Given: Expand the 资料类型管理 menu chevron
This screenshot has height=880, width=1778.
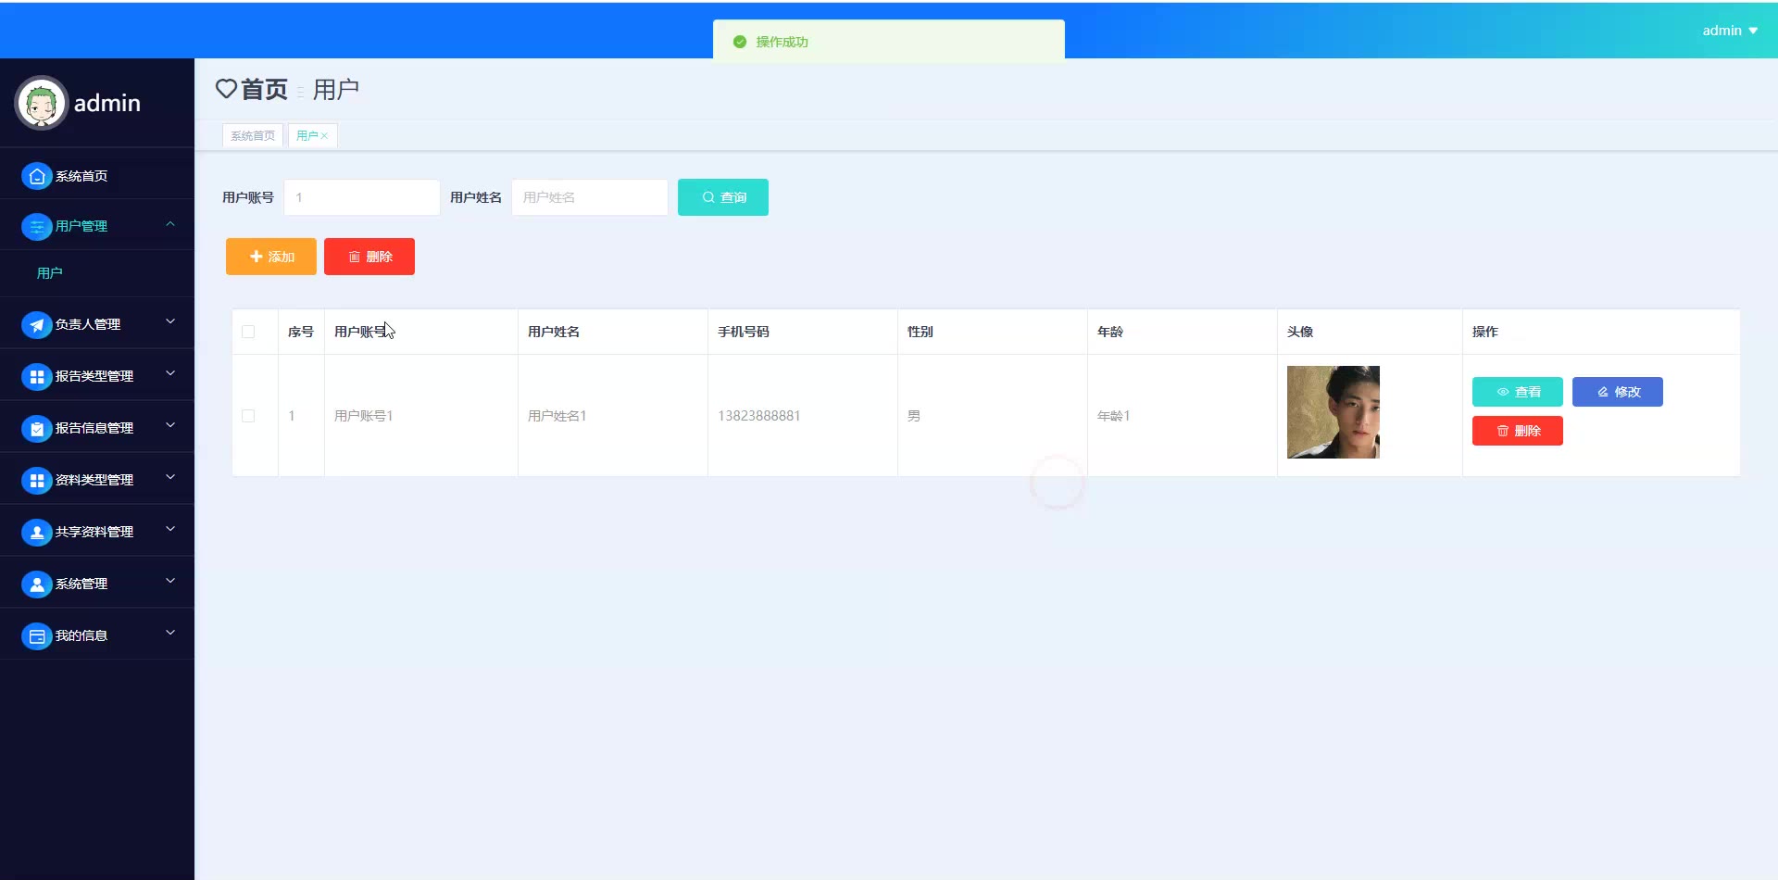Looking at the screenshot, I should point(170,478).
